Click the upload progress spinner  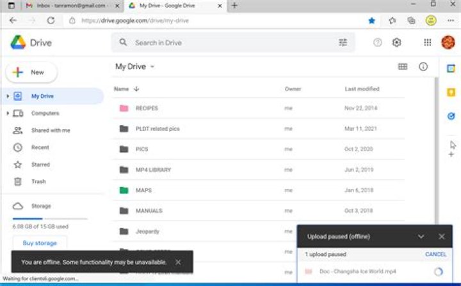click(x=439, y=272)
